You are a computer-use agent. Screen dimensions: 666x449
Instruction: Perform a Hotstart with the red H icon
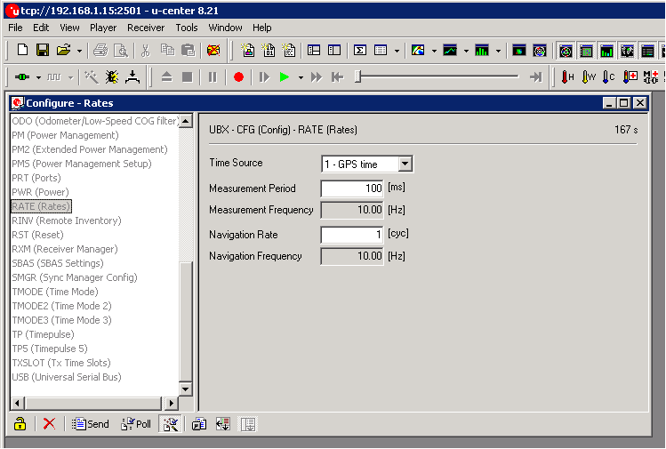pyautogui.click(x=567, y=76)
